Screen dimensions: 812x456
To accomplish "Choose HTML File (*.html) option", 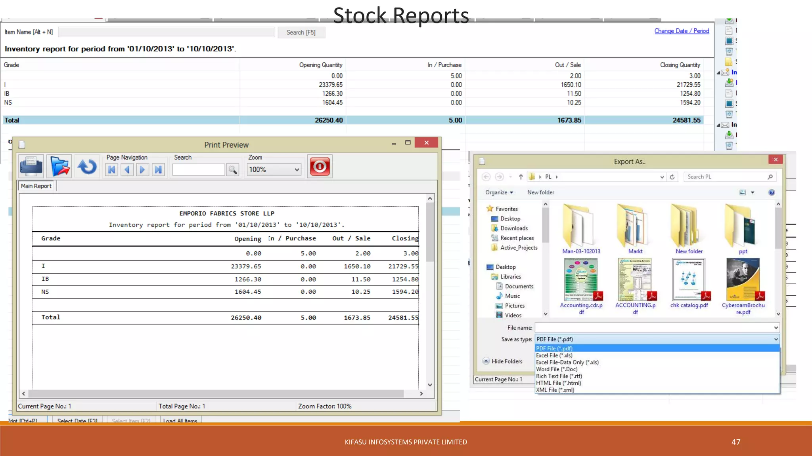I will tap(657, 383).
